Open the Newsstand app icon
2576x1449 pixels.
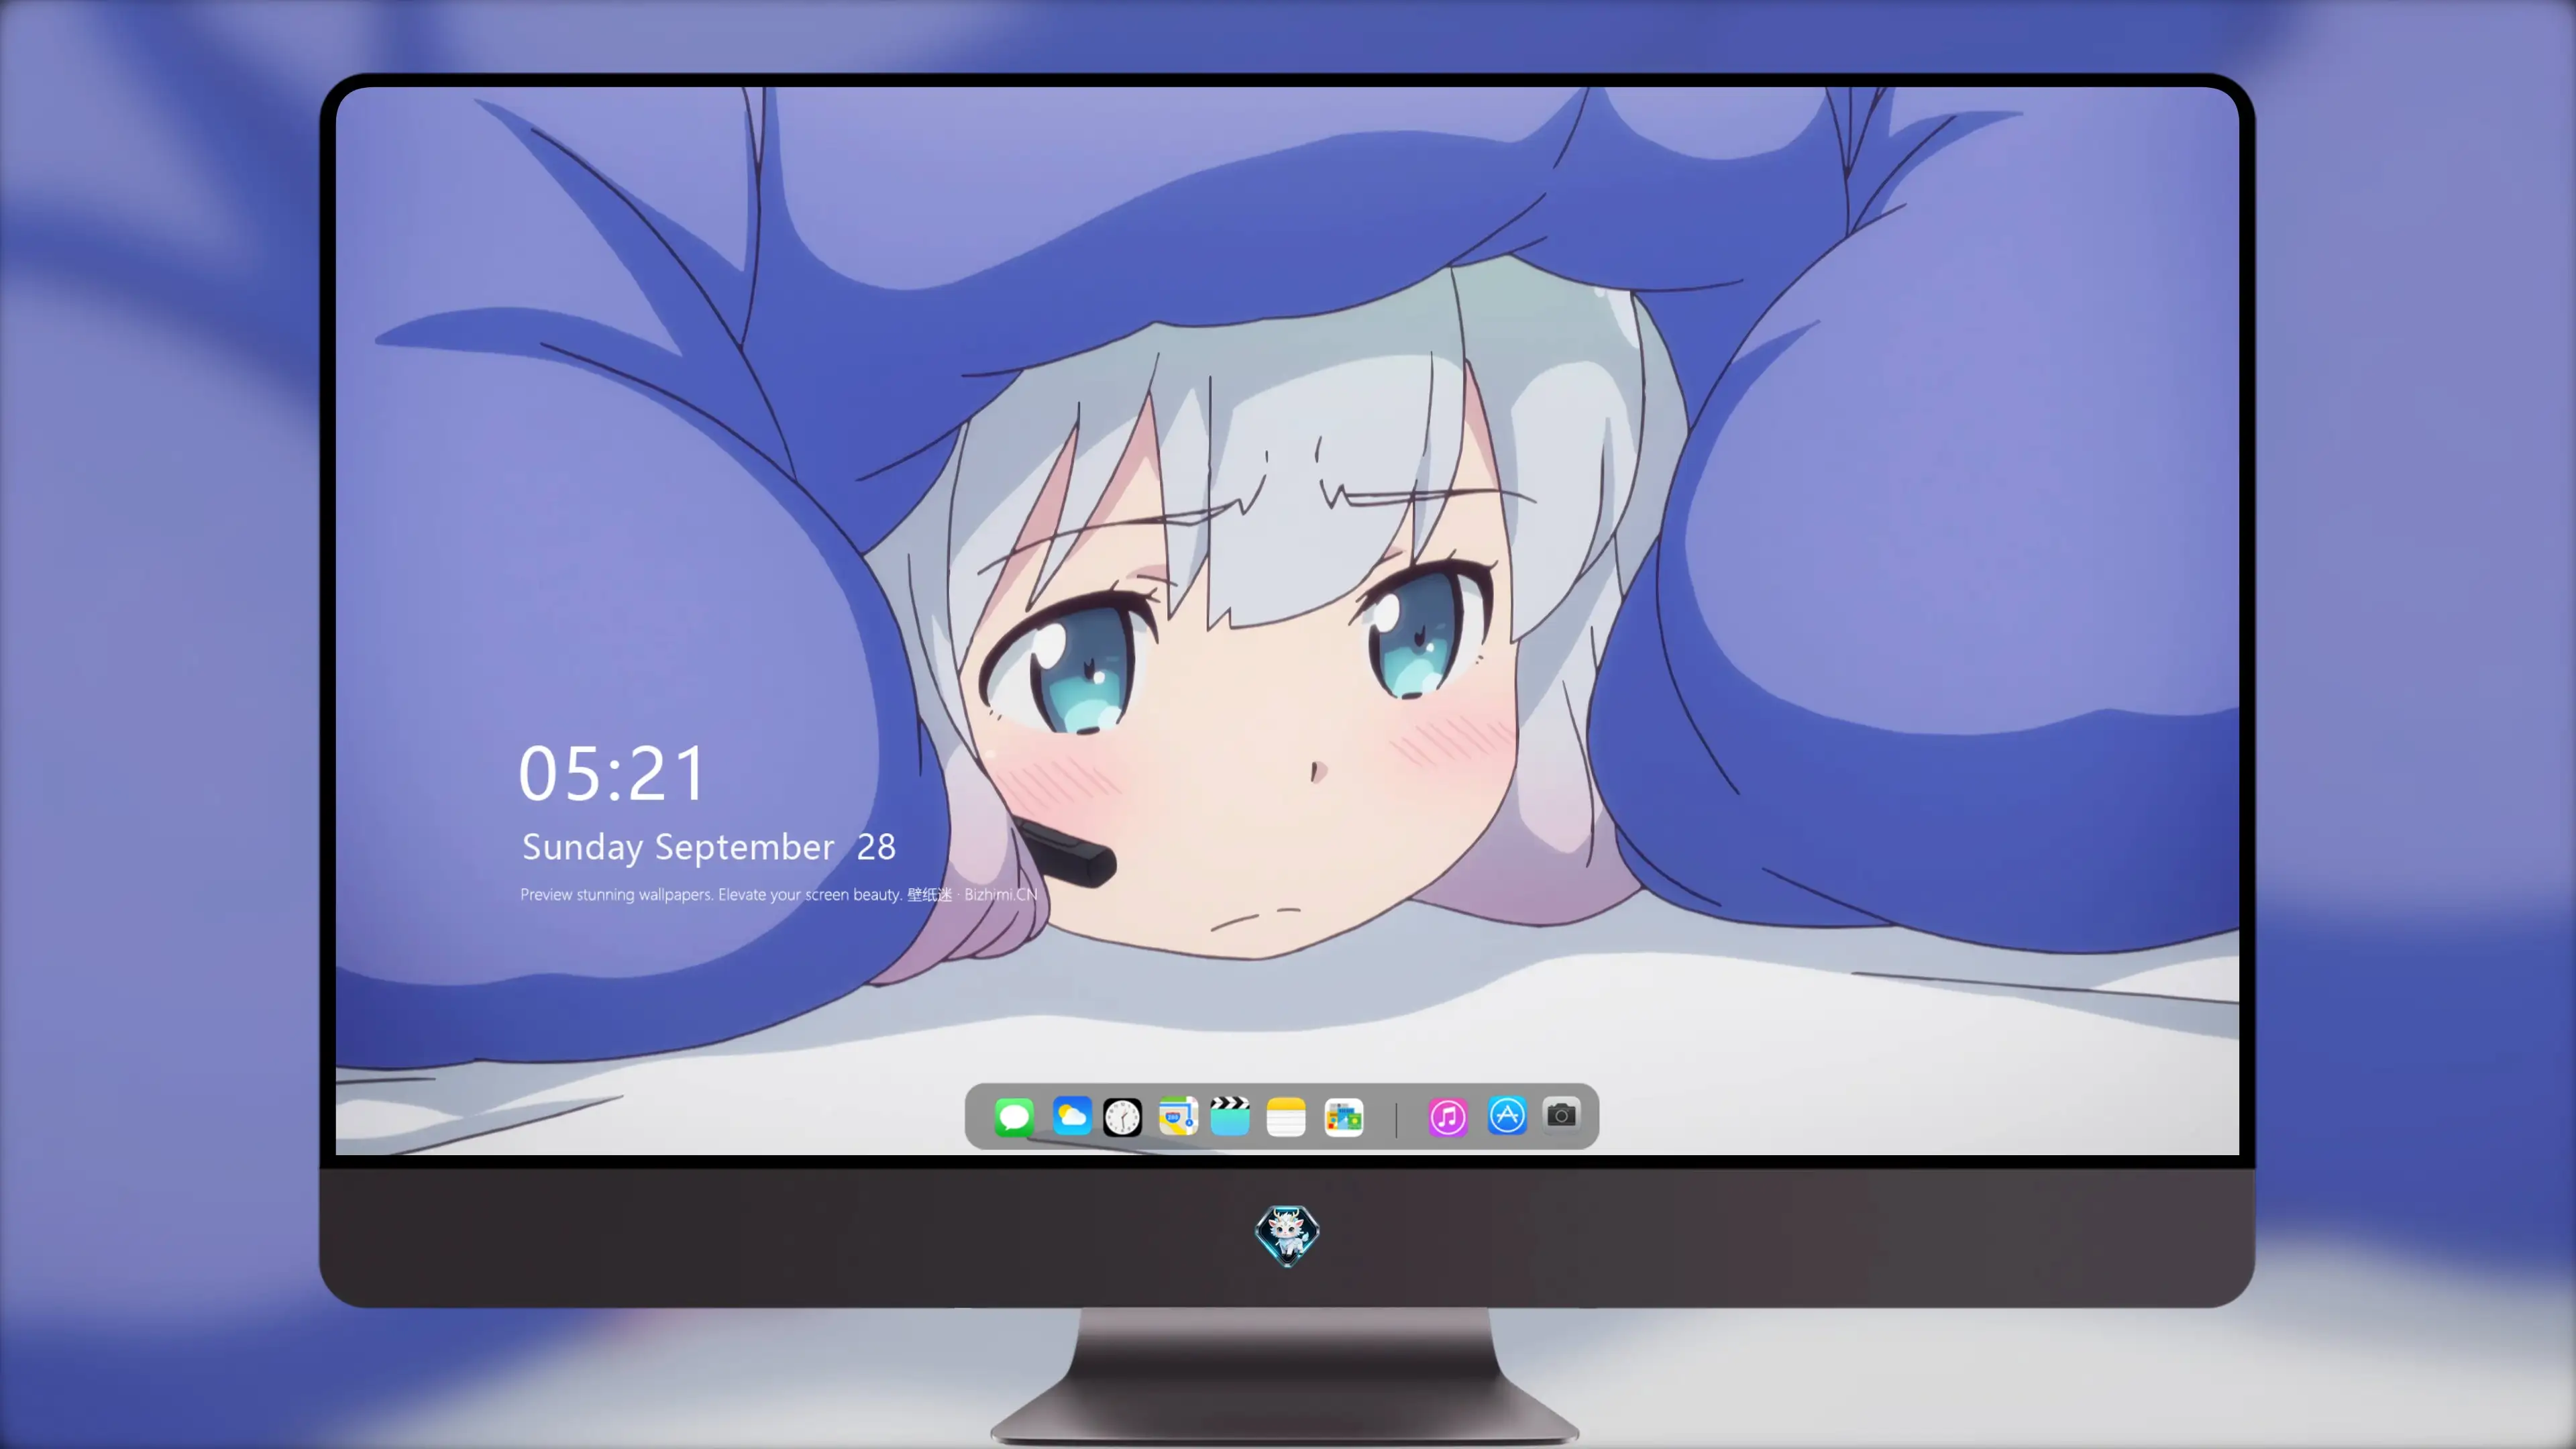click(x=1344, y=1117)
